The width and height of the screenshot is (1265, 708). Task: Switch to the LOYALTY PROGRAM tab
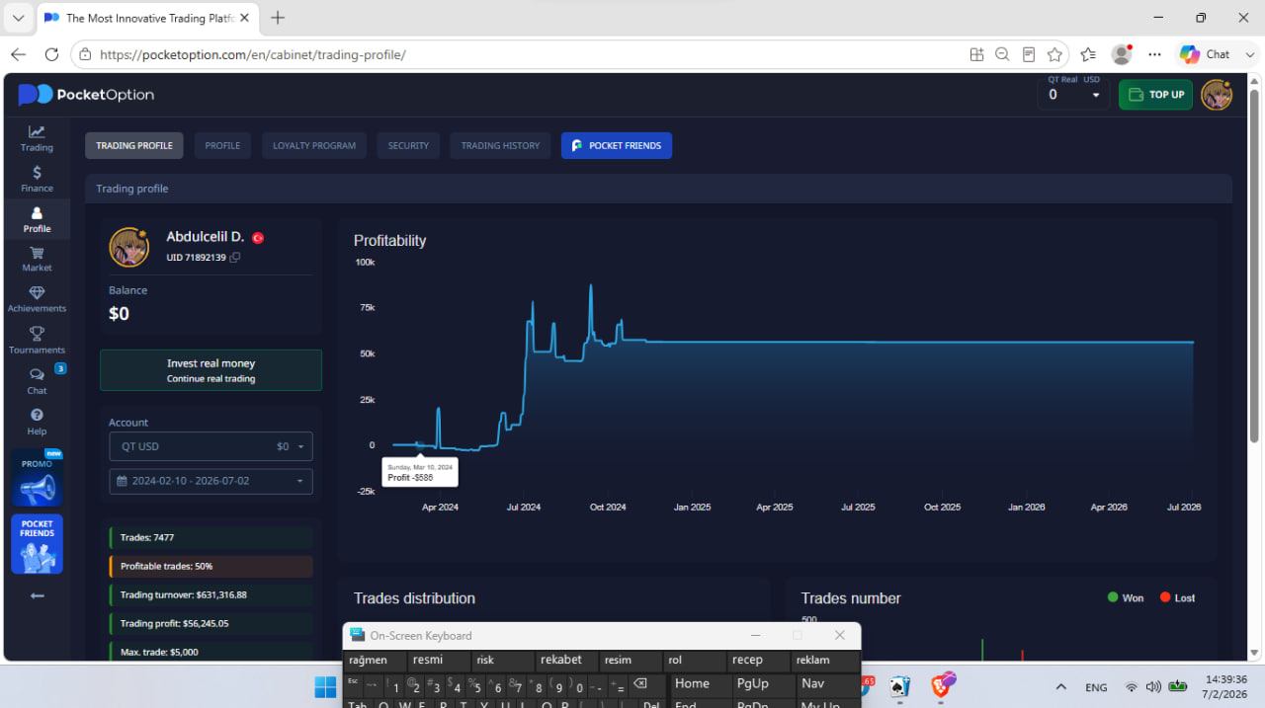[x=314, y=145]
